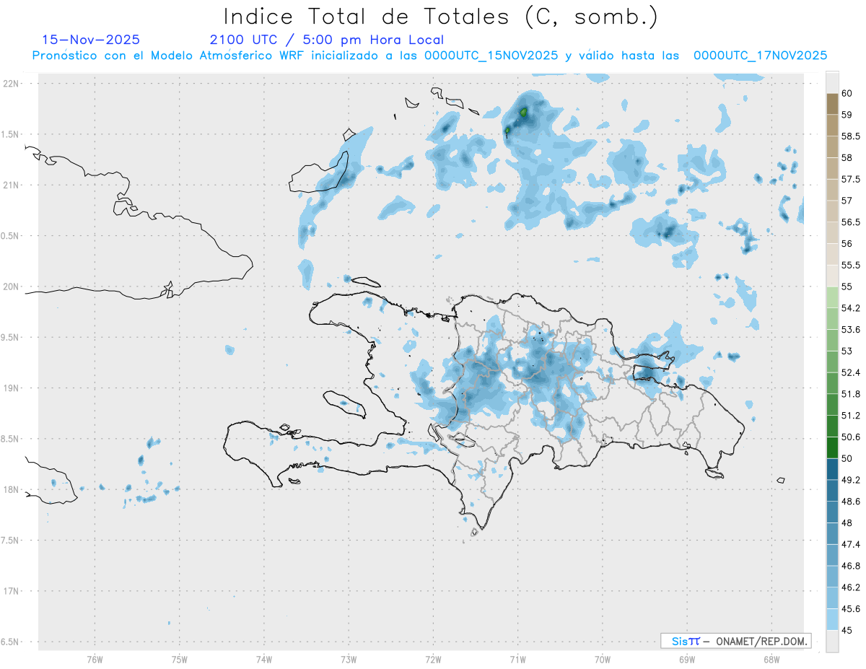Select the date text '15-Nov-2025'
866x669 pixels.
(x=92, y=40)
